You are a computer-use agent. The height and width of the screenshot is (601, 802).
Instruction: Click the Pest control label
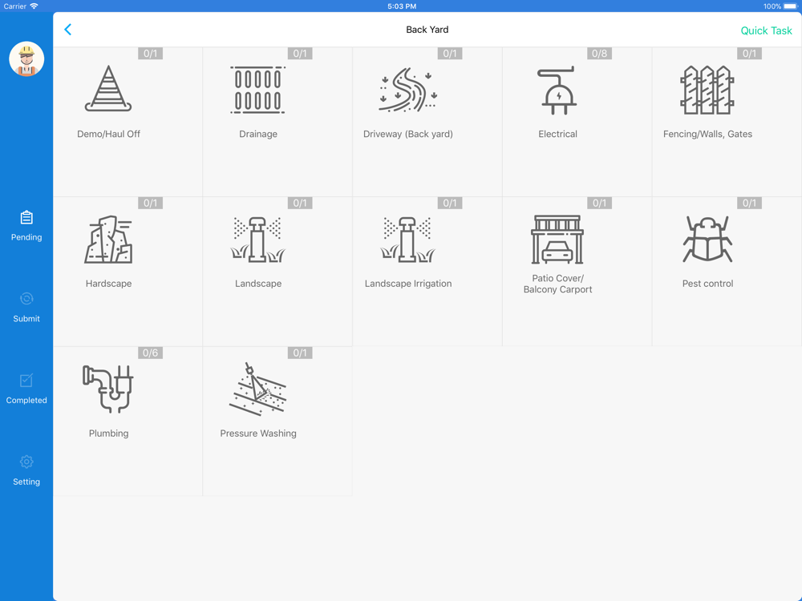pyautogui.click(x=707, y=284)
